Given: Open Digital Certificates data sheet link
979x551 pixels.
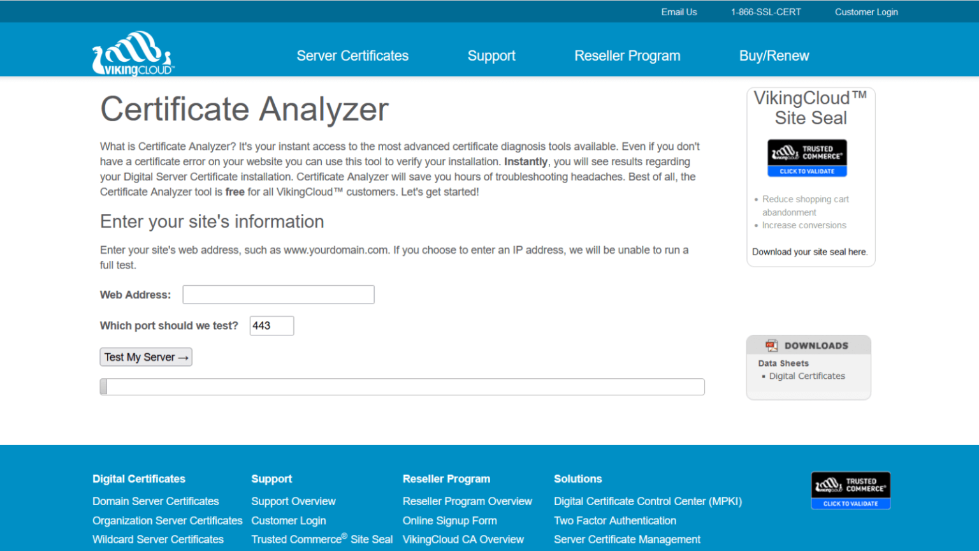Looking at the screenshot, I should (x=807, y=376).
